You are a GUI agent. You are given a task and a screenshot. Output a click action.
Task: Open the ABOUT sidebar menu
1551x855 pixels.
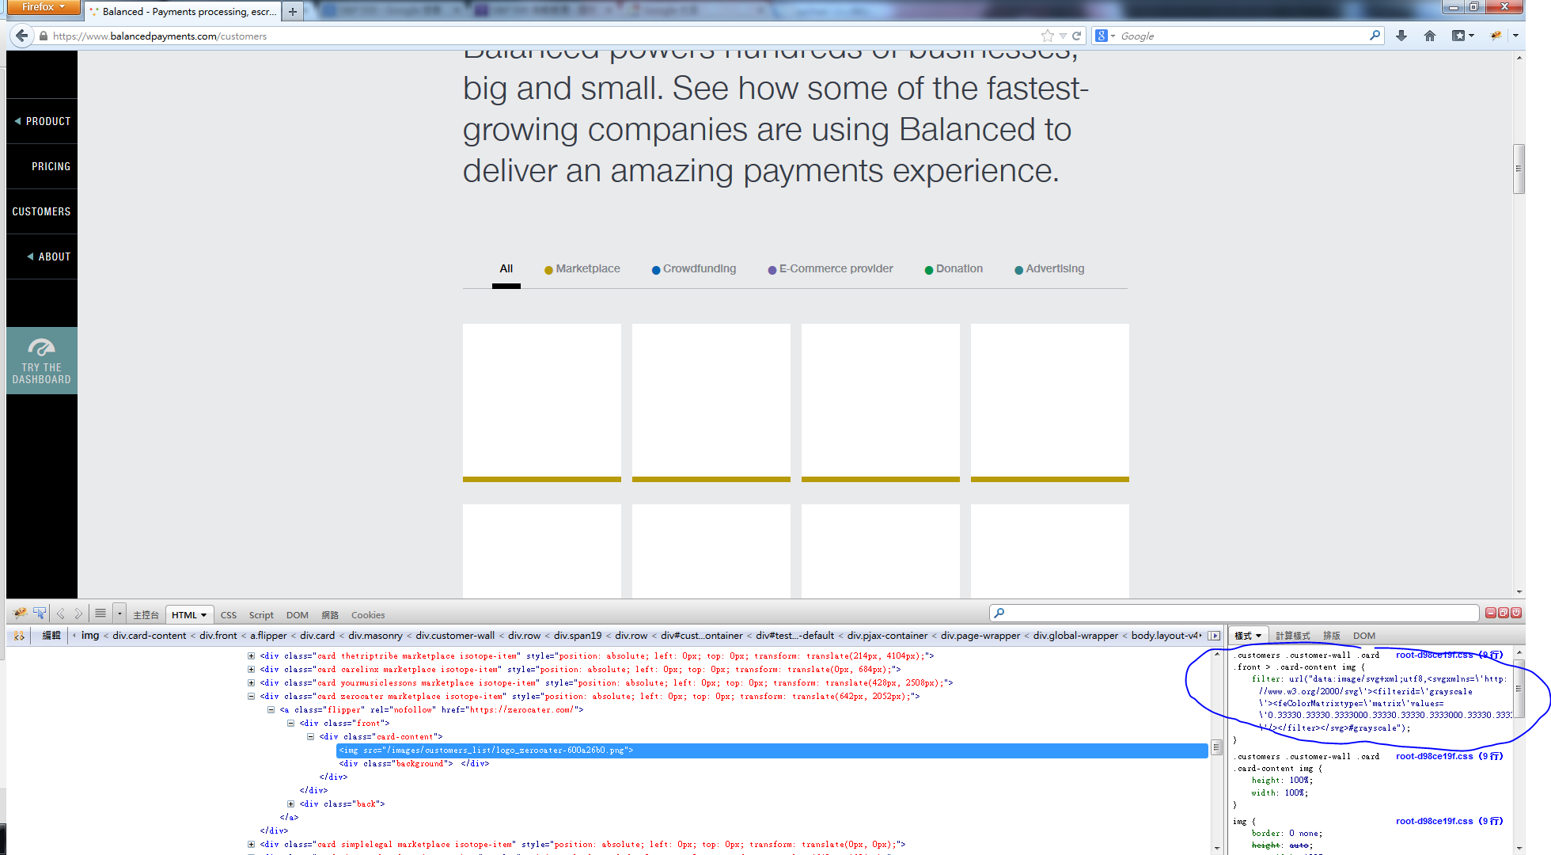(42, 256)
